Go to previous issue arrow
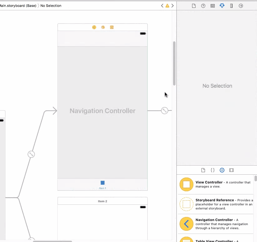 tap(162, 6)
